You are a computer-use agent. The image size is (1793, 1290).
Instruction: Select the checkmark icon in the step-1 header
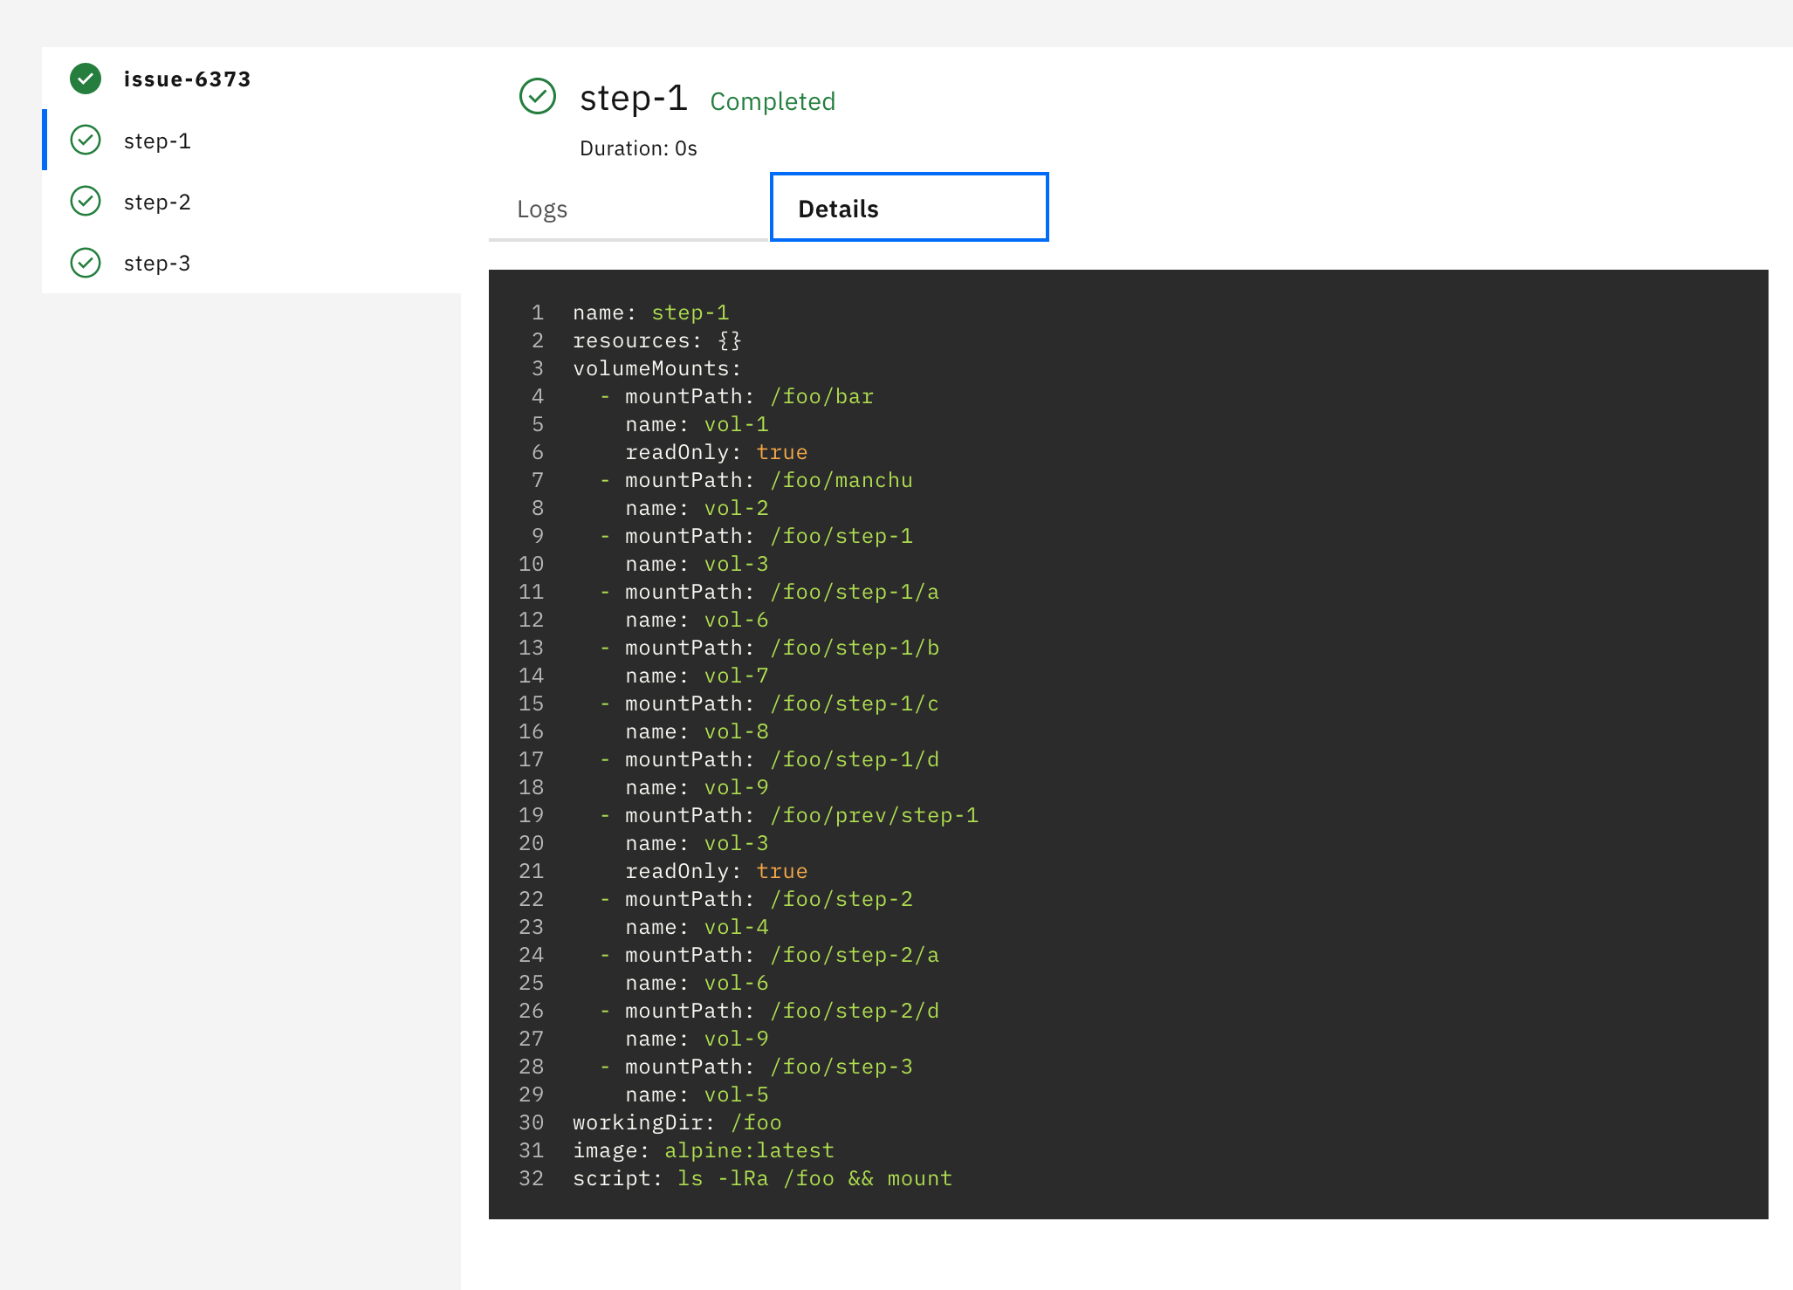click(x=539, y=98)
